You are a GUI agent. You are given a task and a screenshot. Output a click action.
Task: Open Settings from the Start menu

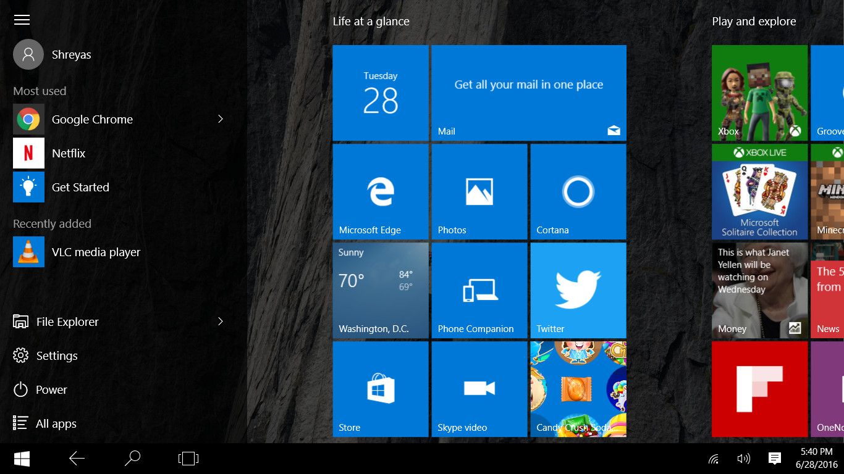[x=56, y=355]
